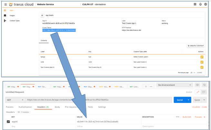Viewport: 211px width, 130px height.
Task: Edit the 'Test Content Label t1' row
Action: coord(202,67)
